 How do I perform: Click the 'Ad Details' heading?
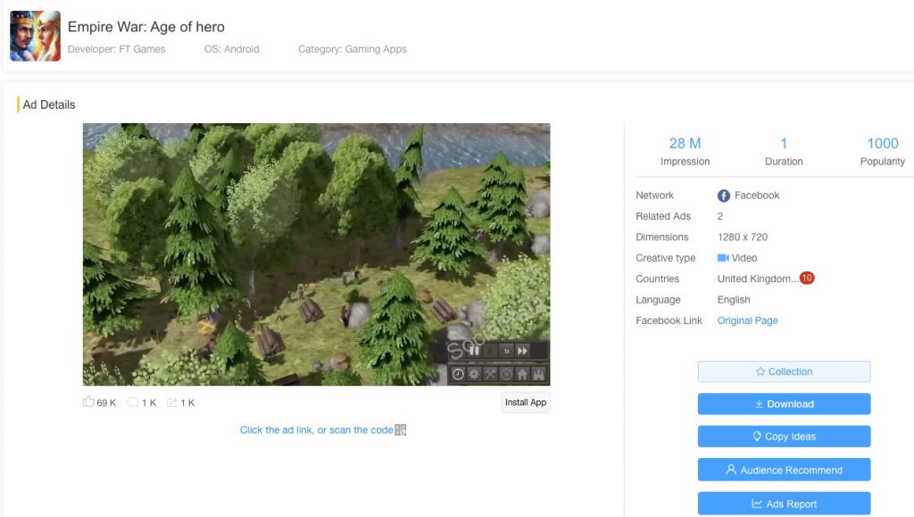coord(49,104)
